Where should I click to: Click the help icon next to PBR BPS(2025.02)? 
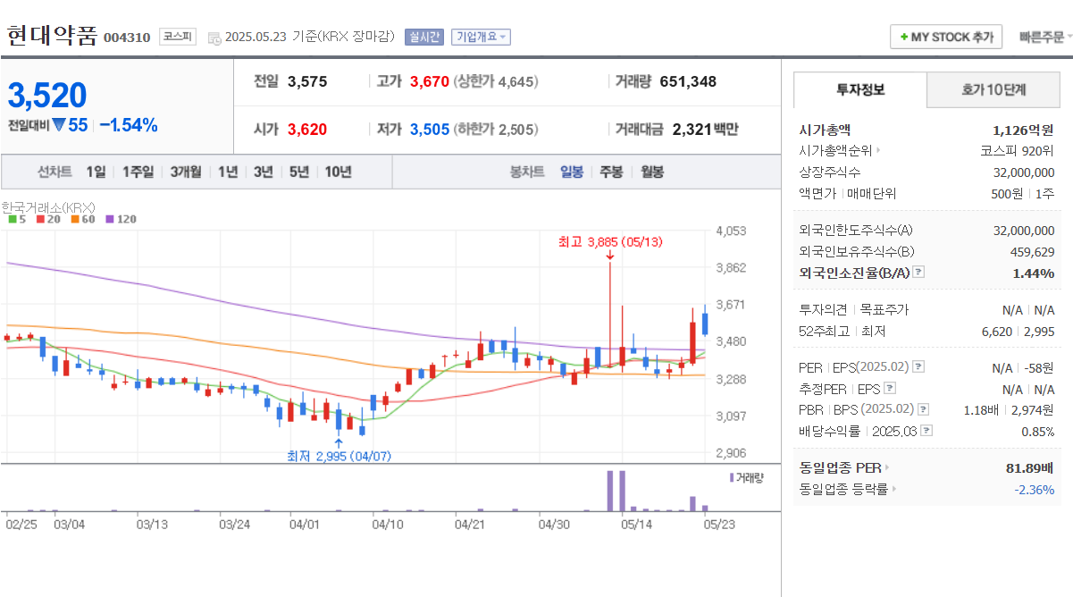pos(923,409)
